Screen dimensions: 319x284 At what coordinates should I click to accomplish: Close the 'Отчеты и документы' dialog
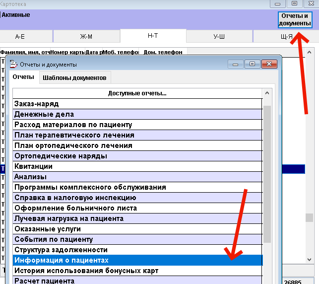(x=268, y=64)
